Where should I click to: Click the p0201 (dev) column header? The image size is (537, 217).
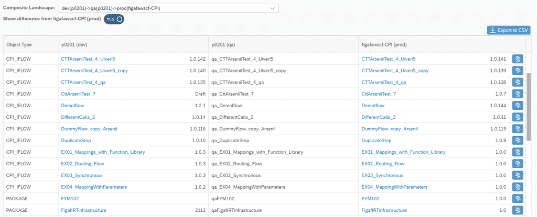133,45
